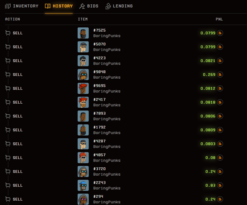Viewport: 247px width, 205px height.
Task: Click the cart icon in the #4287 row
Action: [x=8, y=144]
